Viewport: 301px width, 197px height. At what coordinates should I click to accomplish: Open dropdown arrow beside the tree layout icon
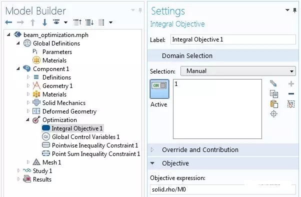click(110, 22)
